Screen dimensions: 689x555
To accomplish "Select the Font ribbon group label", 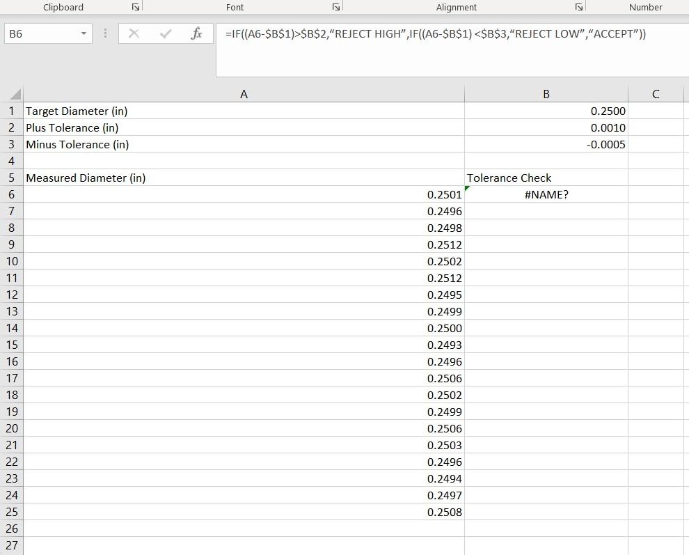I will pyautogui.click(x=235, y=7).
